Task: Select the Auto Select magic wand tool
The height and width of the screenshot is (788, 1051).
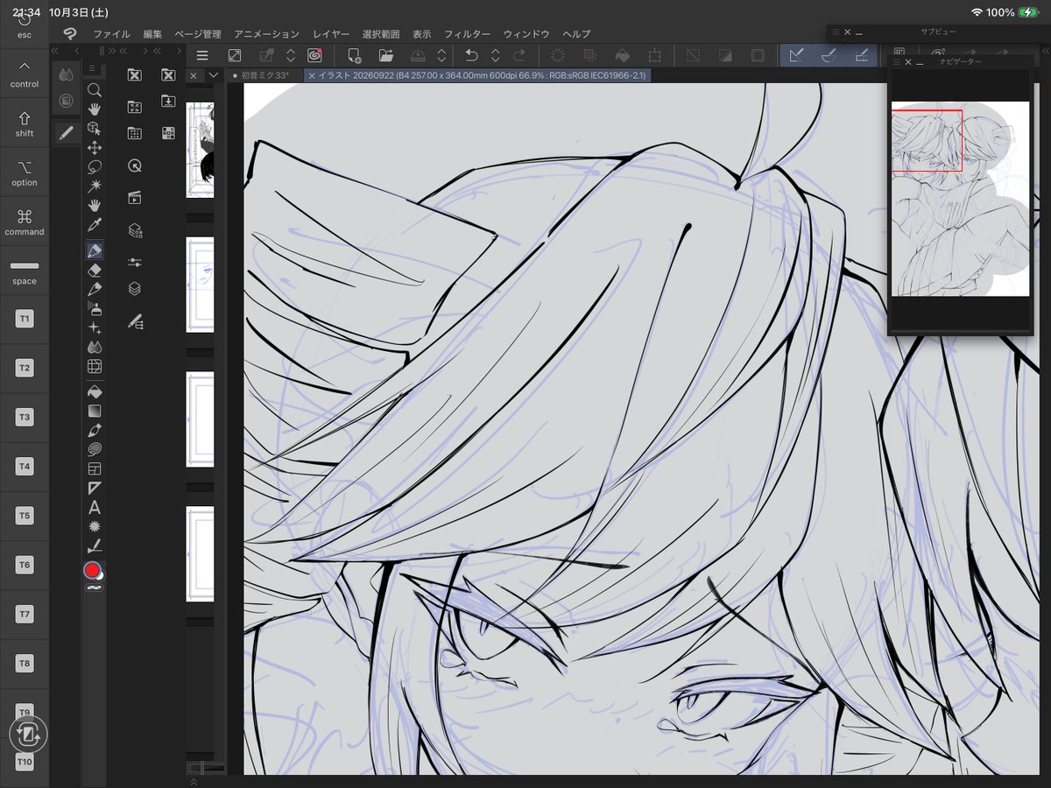Action: point(95,186)
